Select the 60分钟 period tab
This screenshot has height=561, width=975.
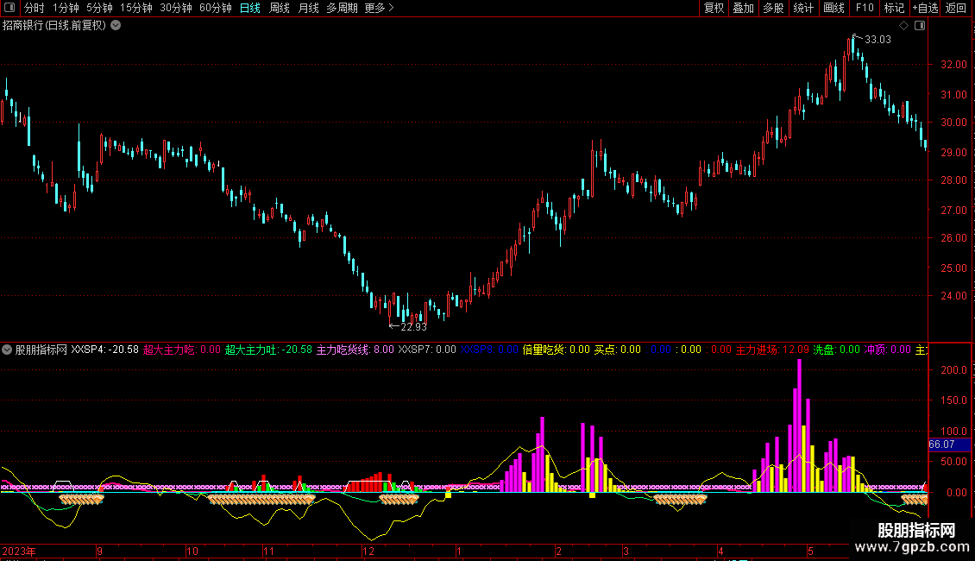click(216, 9)
